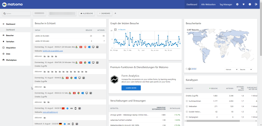This screenshot has height=126, width=262.
Task: Select the Dashboard sub-item in sidebar
Action: pos(10,30)
